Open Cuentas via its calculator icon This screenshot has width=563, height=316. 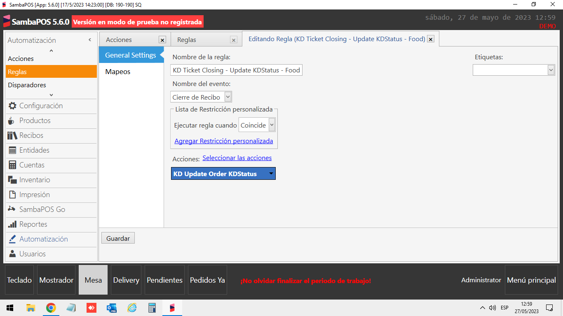pyautogui.click(x=12, y=165)
